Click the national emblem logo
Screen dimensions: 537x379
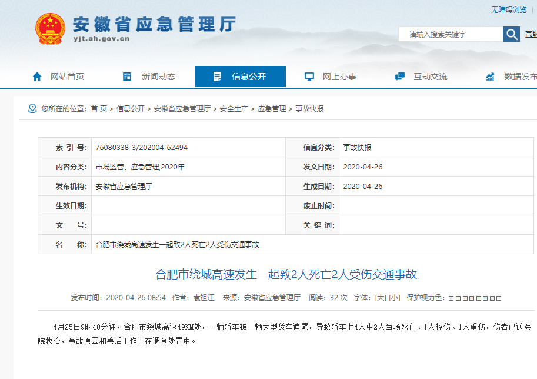[x=50, y=29]
